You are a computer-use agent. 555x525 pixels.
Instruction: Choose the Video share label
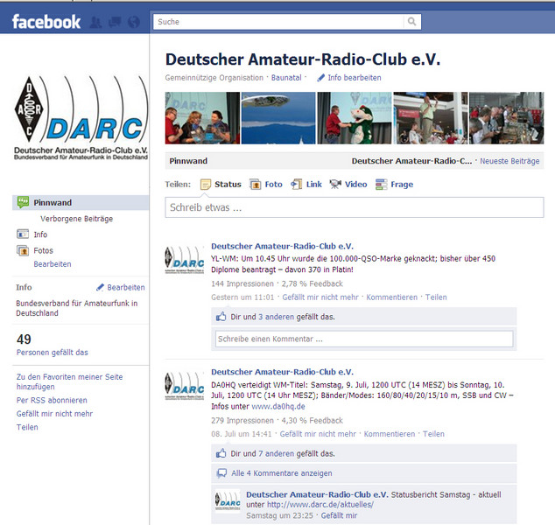pos(356,185)
